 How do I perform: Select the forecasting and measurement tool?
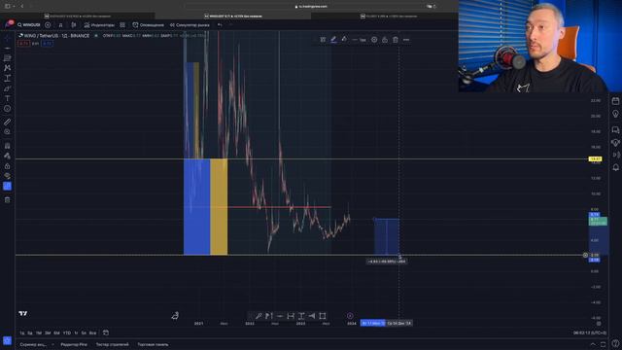pos(7,78)
